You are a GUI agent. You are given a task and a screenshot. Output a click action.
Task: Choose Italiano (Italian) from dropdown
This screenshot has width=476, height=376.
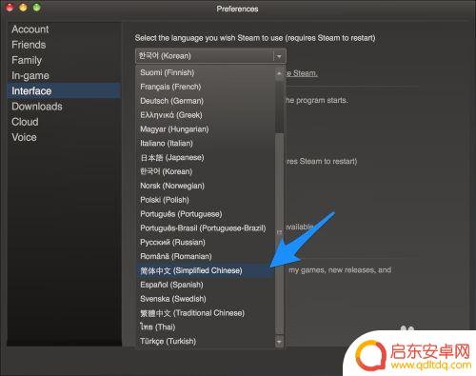pos(206,143)
